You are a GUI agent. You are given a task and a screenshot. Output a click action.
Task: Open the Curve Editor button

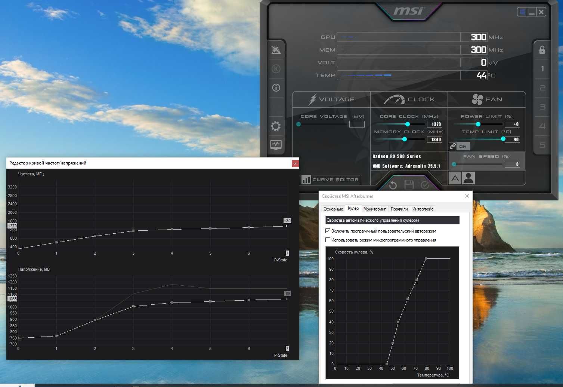pyautogui.click(x=331, y=179)
